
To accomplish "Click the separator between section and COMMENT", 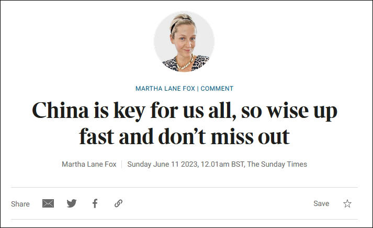I will point(198,89).
